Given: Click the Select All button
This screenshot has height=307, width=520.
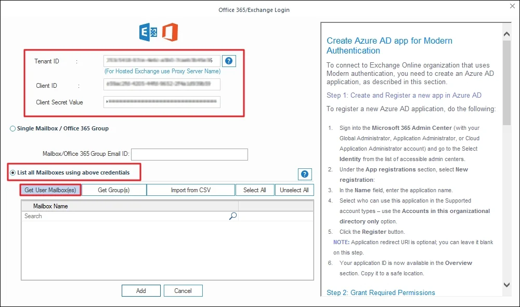Looking at the screenshot, I should click(x=255, y=190).
